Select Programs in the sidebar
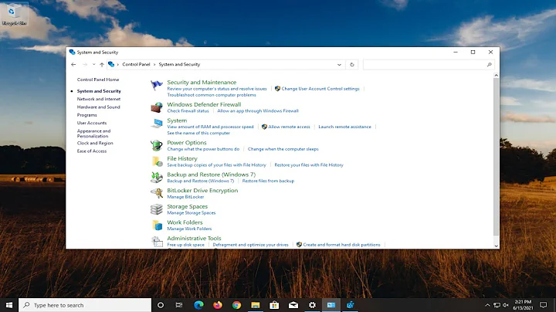 click(x=86, y=115)
